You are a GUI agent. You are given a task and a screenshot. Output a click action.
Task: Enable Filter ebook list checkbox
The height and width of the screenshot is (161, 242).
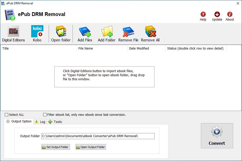click(x=45, y=115)
